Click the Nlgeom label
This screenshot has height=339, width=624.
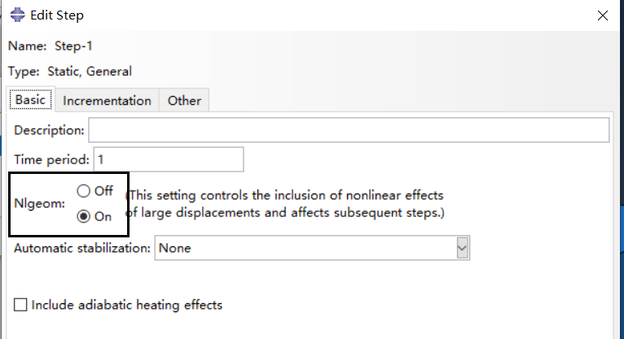click(40, 204)
